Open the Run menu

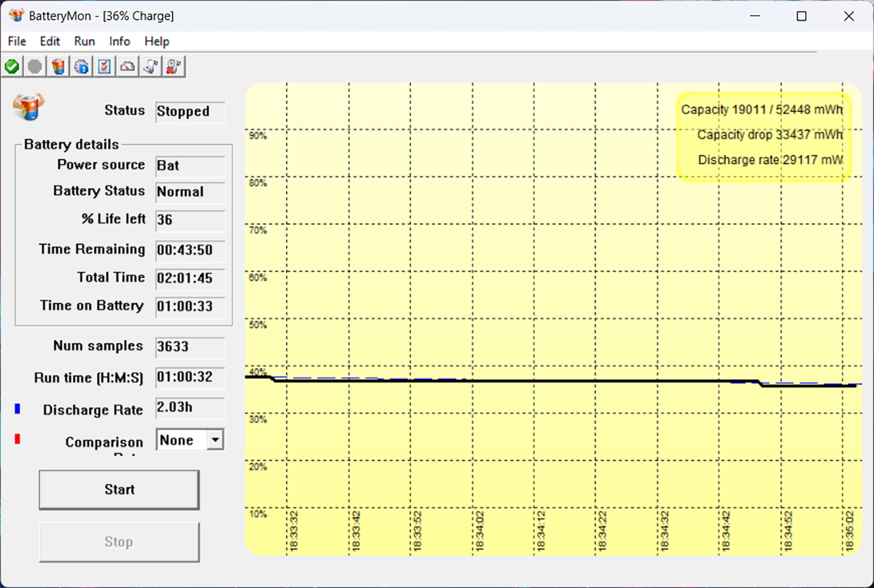[x=85, y=41]
